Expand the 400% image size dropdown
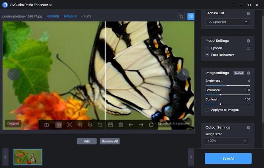 pyautogui.click(x=226, y=141)
